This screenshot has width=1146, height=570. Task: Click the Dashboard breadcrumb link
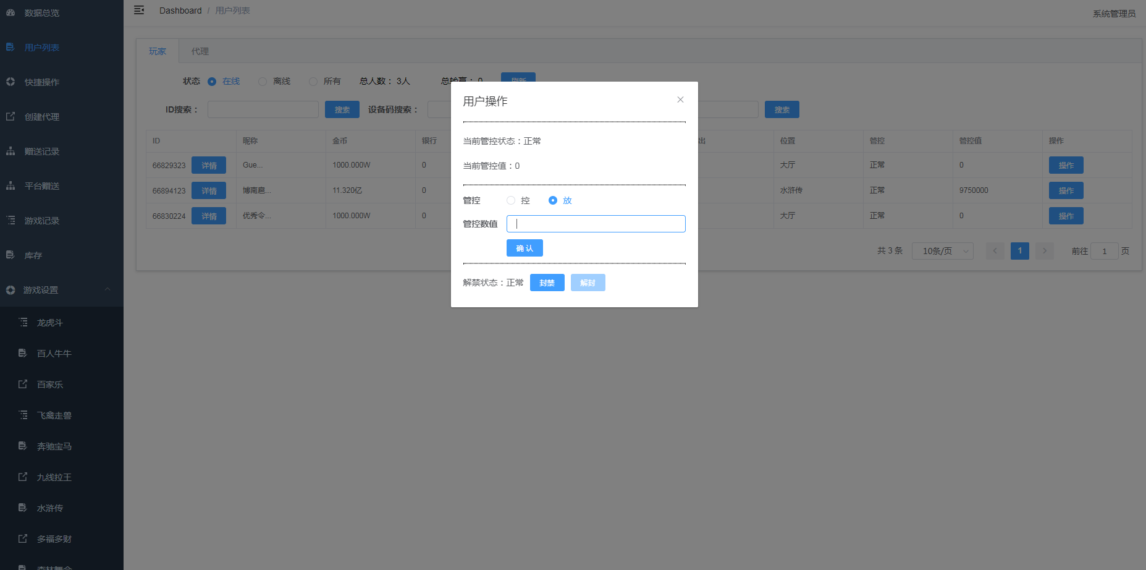click(180, 11)
